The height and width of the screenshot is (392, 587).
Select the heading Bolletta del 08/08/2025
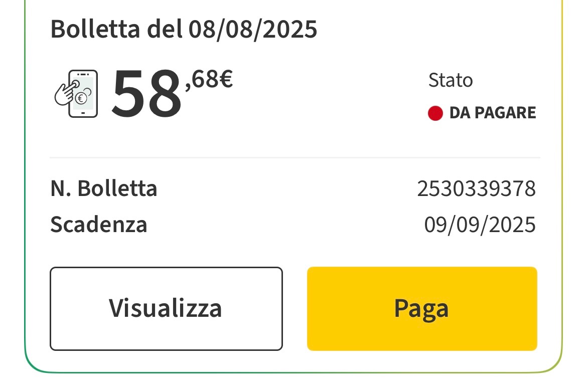[184, 29]
